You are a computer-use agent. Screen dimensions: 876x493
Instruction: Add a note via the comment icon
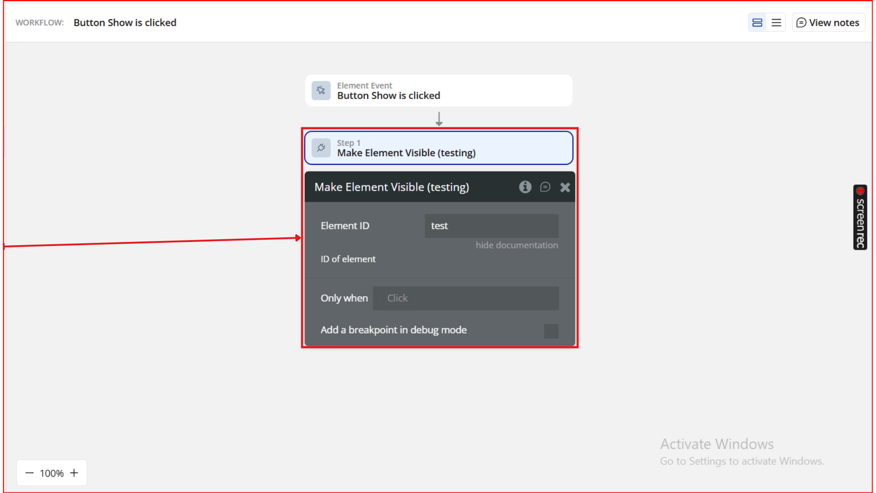click(x=545, y=187)
